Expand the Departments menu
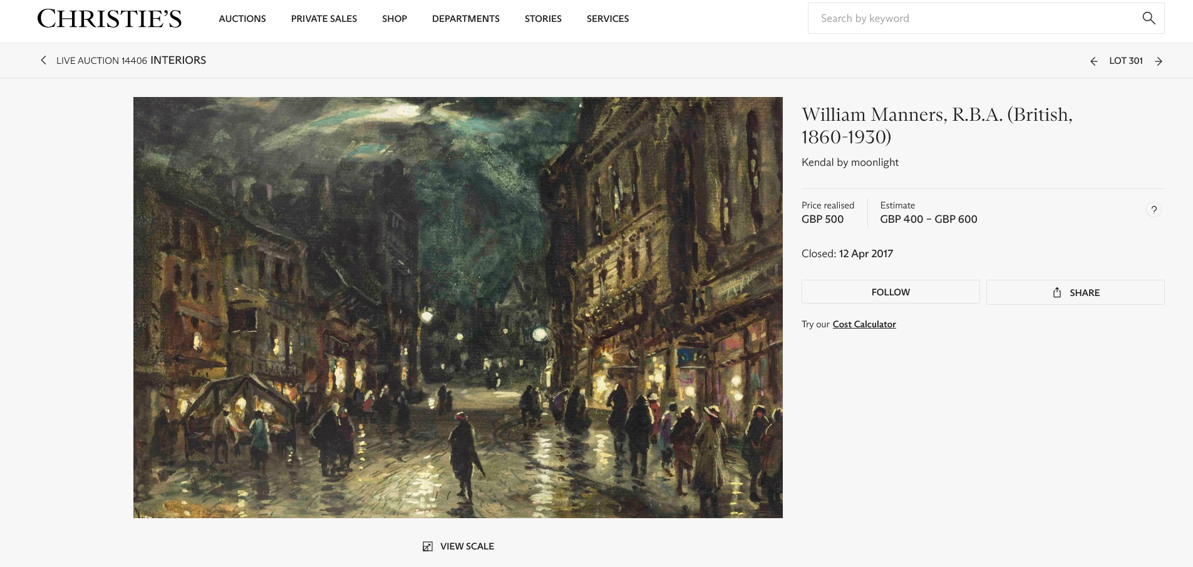The height and width of the screenshot is (567, 1193). pos(465,19)
